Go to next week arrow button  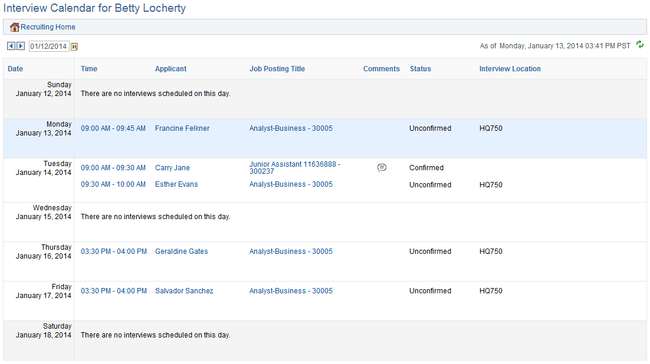[20, 46]
